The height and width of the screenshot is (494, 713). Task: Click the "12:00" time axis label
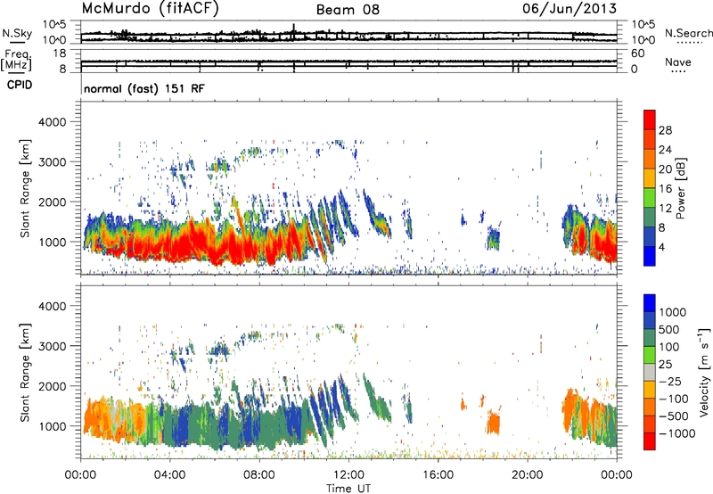[x=348, y=475]
